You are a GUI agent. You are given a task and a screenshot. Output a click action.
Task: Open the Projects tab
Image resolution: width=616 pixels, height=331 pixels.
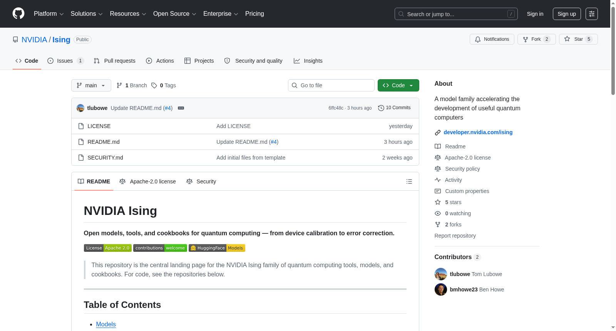[x=199, y=61]
